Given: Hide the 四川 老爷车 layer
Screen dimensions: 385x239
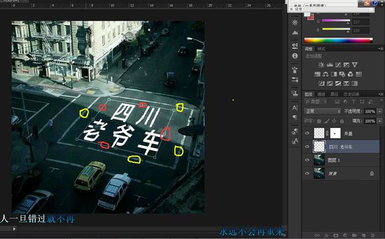Looking at the screenshot, I should point(307,147).
